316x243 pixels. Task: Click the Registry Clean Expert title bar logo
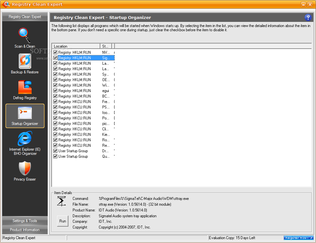(x=6, y=4)
